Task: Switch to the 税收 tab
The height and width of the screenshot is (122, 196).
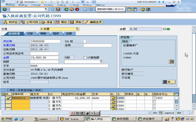Action: click(56, 33)
